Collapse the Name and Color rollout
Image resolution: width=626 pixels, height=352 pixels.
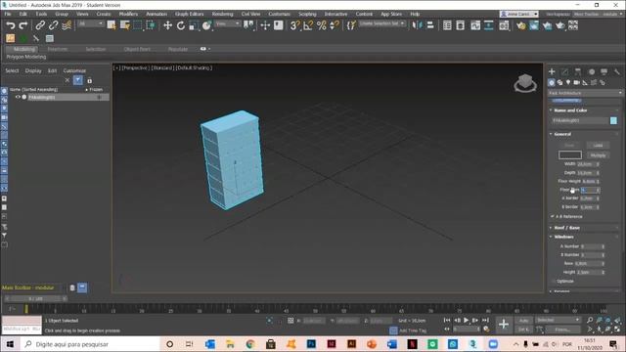coord(570,110)
